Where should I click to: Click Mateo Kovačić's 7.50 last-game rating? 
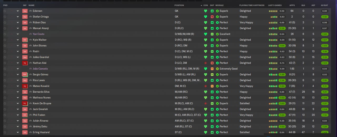click(282, 86)
